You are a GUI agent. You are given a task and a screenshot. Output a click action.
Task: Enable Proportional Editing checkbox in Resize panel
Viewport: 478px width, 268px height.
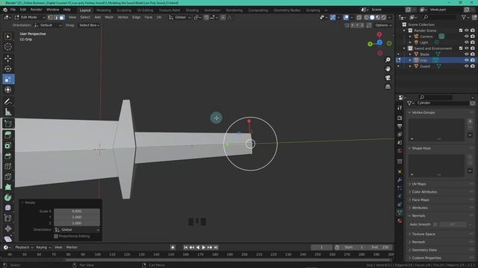(56, 236)
